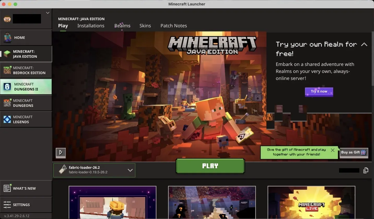Image resolution: width=374 pixels, height=219 pixels.
Task: Click the Buy as Gift button
Action: 354,153
